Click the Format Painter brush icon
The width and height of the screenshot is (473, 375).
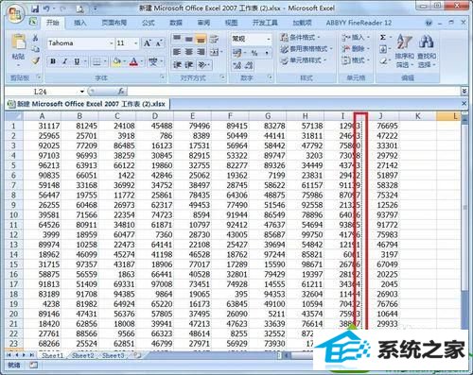(x=36, y=60)
